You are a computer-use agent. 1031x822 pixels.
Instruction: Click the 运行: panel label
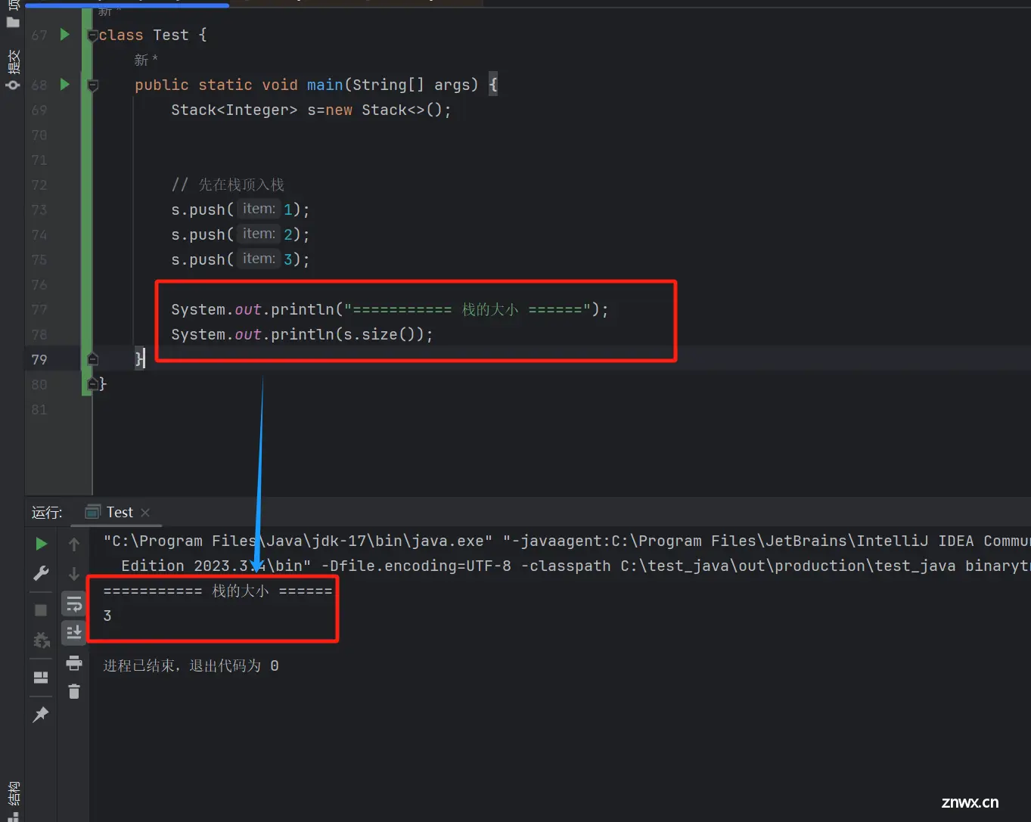[x=47, y=513]
